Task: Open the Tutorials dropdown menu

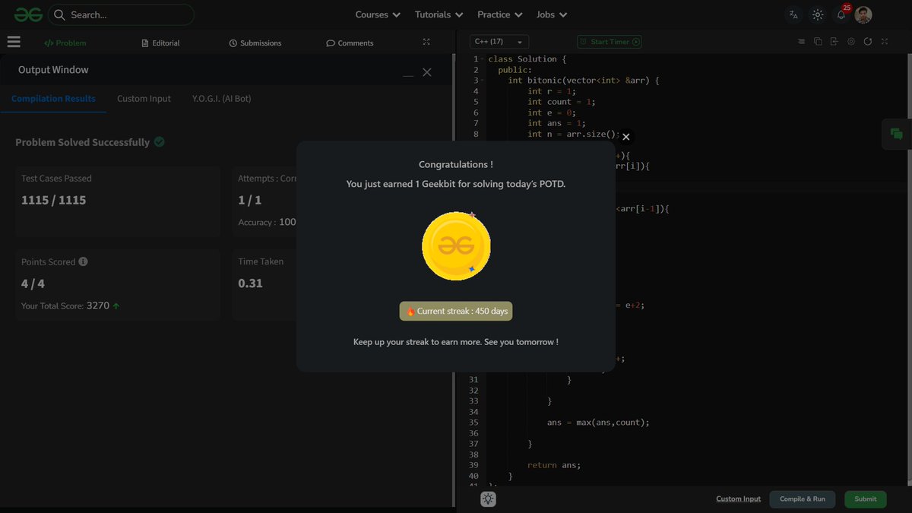Action: 439,14
